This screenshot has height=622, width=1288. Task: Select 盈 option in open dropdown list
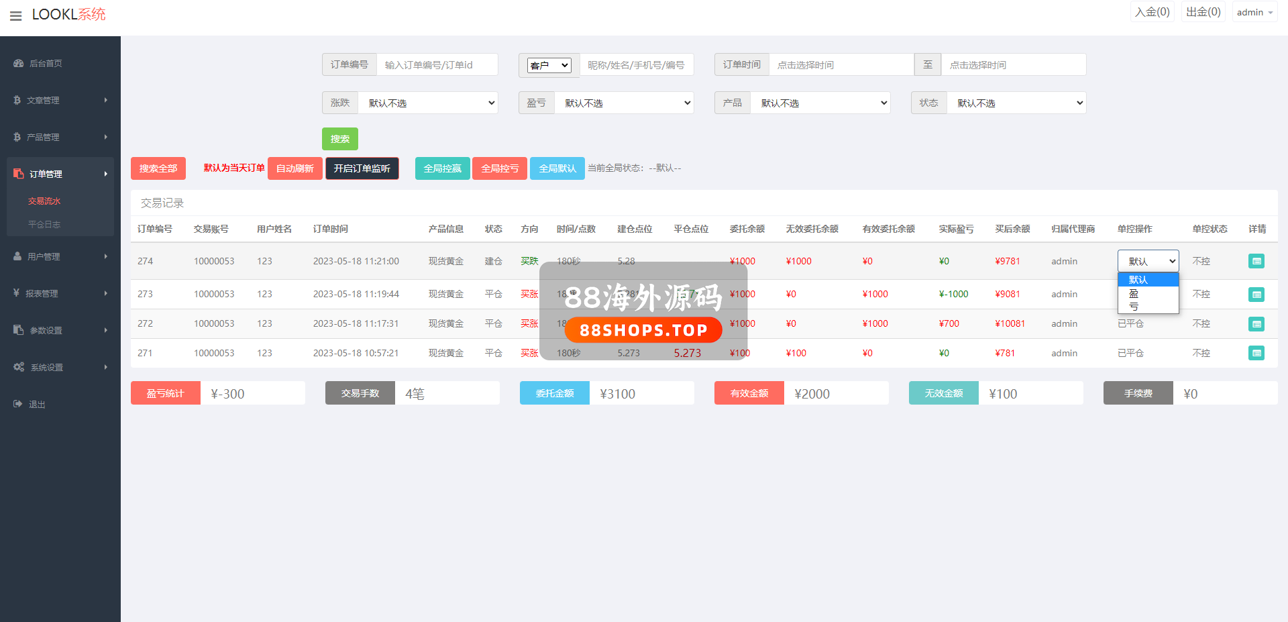pyautogui.click(x=1134, y=293)
